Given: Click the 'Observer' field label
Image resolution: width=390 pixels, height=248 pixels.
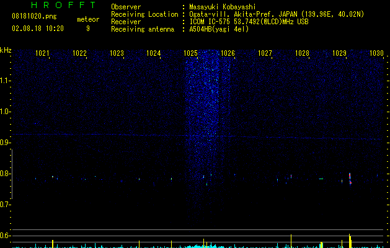Looking at the screenshot, I should (x=126, y=7).
